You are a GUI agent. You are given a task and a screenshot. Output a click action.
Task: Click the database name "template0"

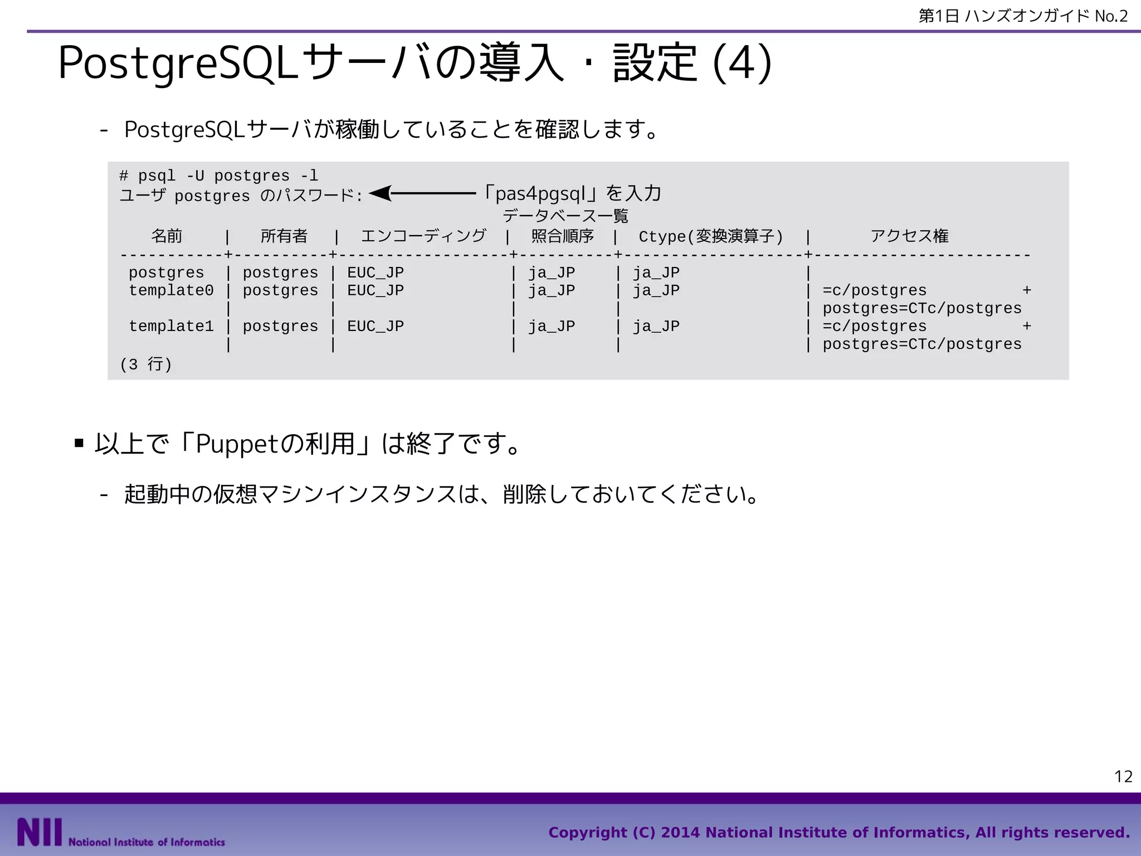coord(171,290)
